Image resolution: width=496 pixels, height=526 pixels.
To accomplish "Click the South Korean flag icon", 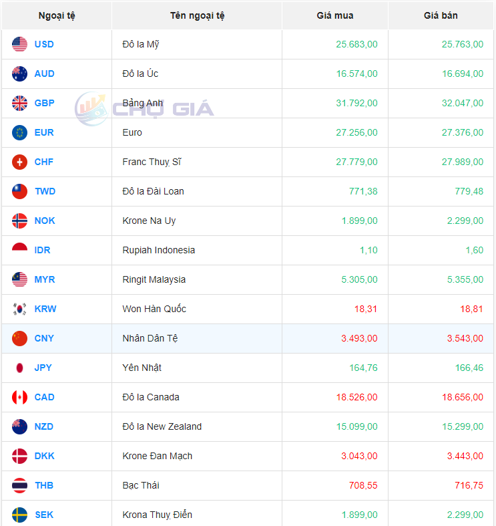I will 19,309.
